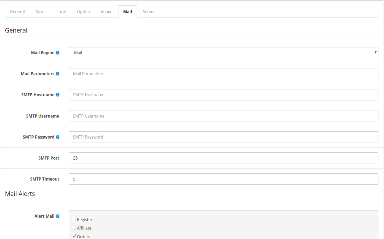
Task: Select the Alert Mail label
Action: click(44, 216)
